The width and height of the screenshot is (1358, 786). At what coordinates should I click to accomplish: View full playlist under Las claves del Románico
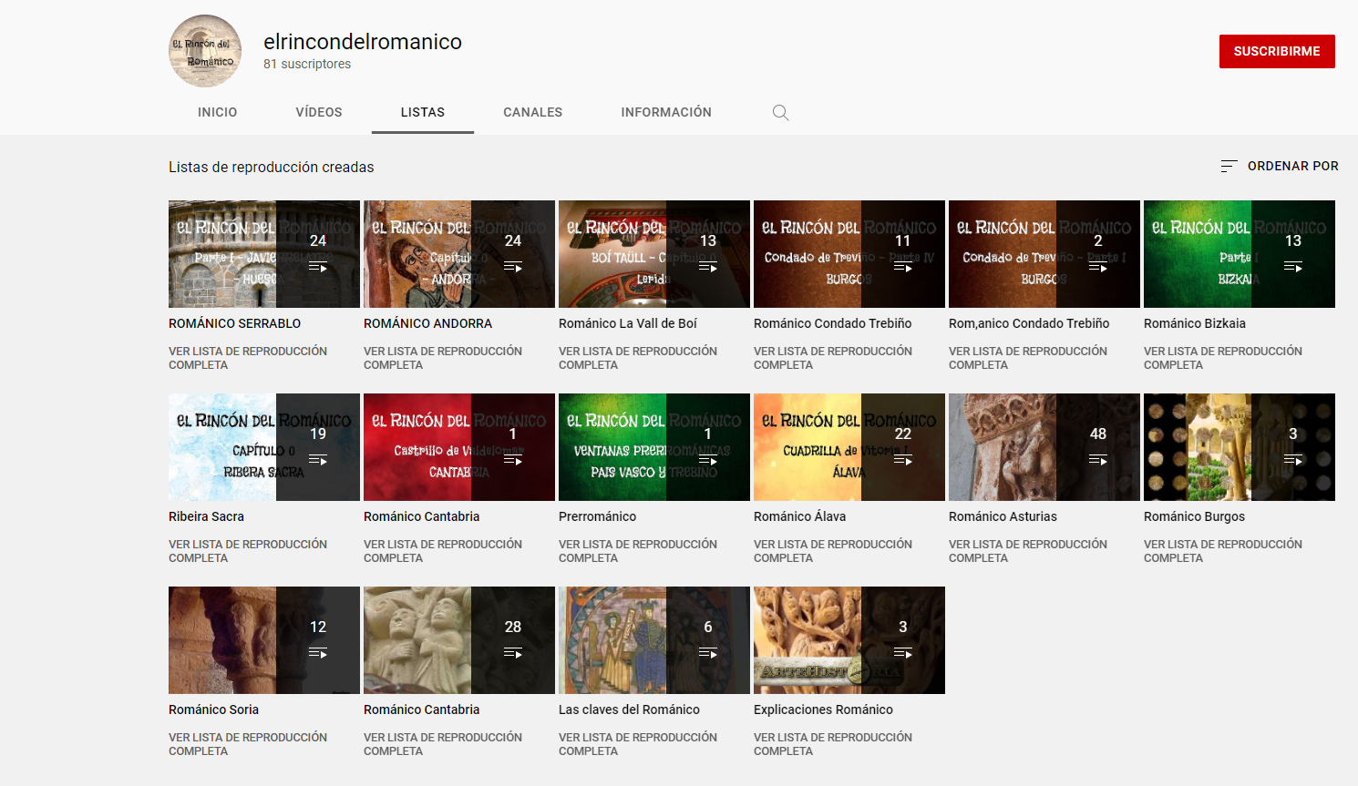(638, 744)
